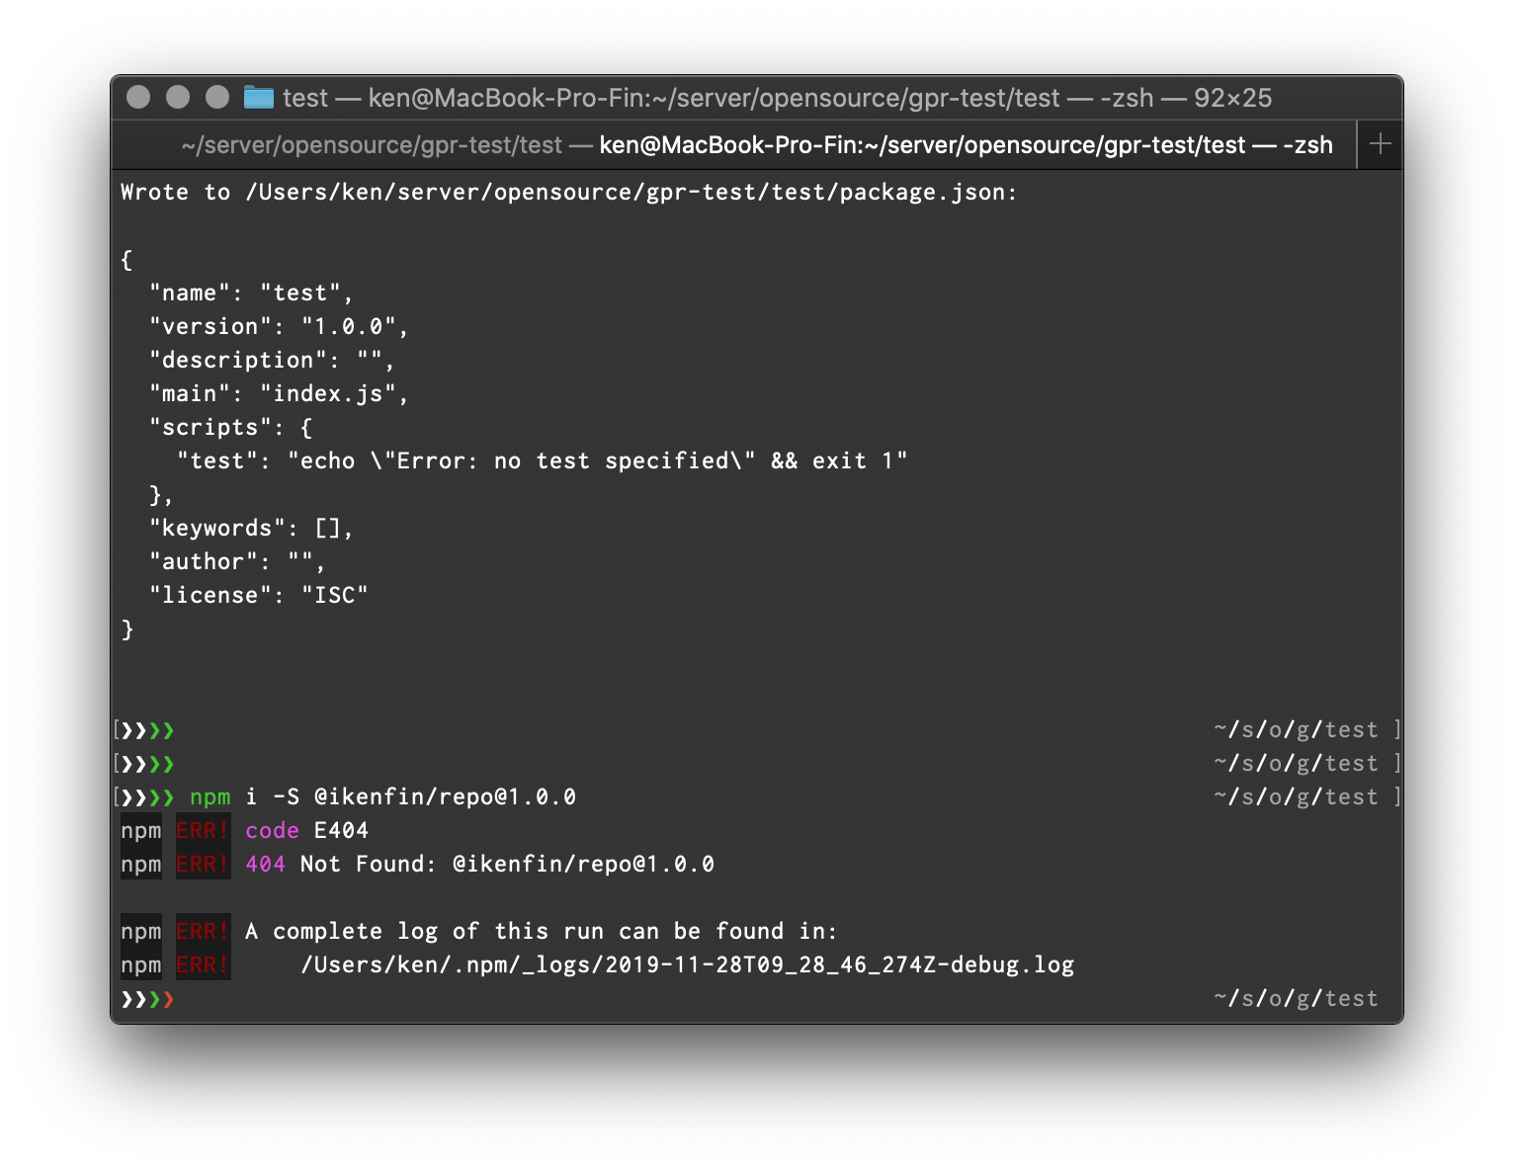1514x1170 pixels.
Task: Click the first empty prompt's green chevrons
Action: click(x=161, y=730)
